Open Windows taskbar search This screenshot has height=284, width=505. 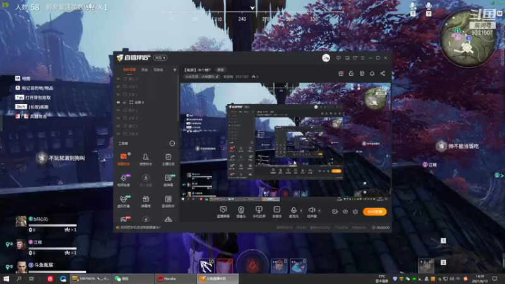19,278
